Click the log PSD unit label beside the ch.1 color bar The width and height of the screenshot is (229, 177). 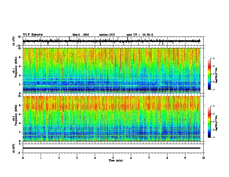tap(217, 75)
